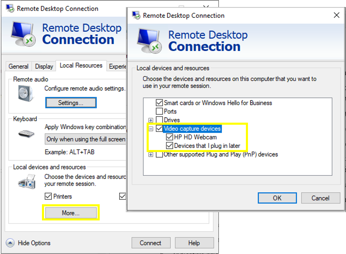Screen dimensions: 346x254
Task: Uncheck the HP HD Webcam device
Action: [169, 137]
